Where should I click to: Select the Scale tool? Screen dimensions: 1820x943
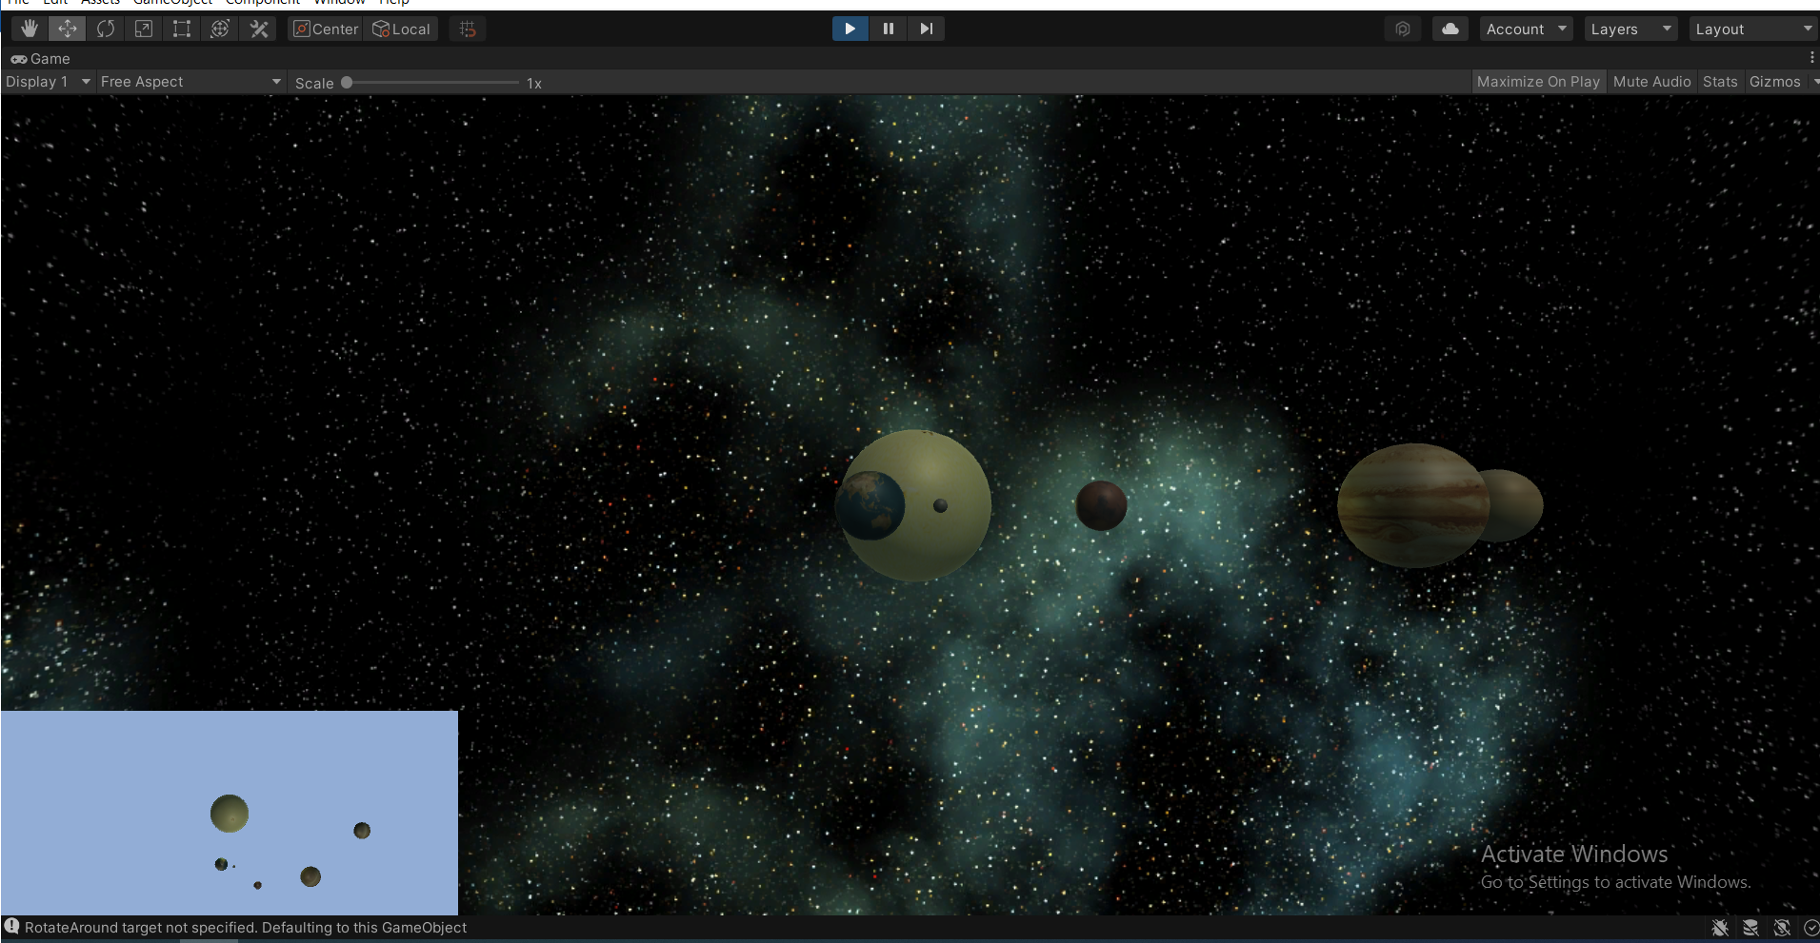tap(144, 29)
